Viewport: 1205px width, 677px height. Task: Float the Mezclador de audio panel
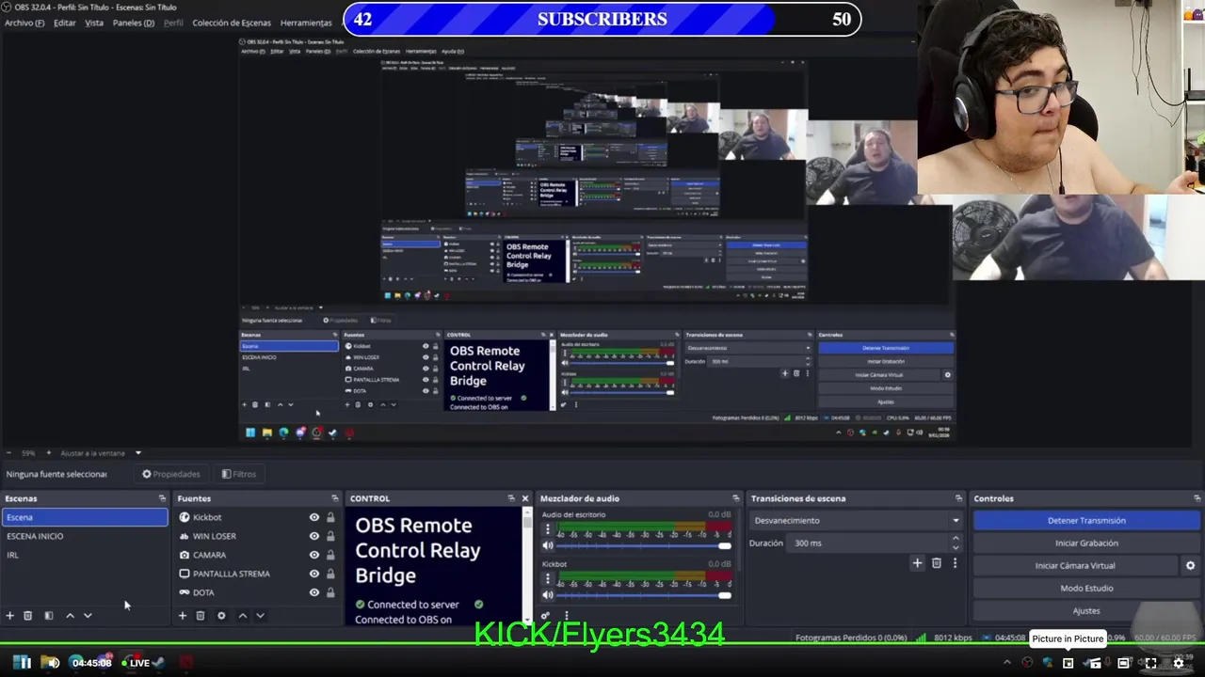click(x=736, y=498)
